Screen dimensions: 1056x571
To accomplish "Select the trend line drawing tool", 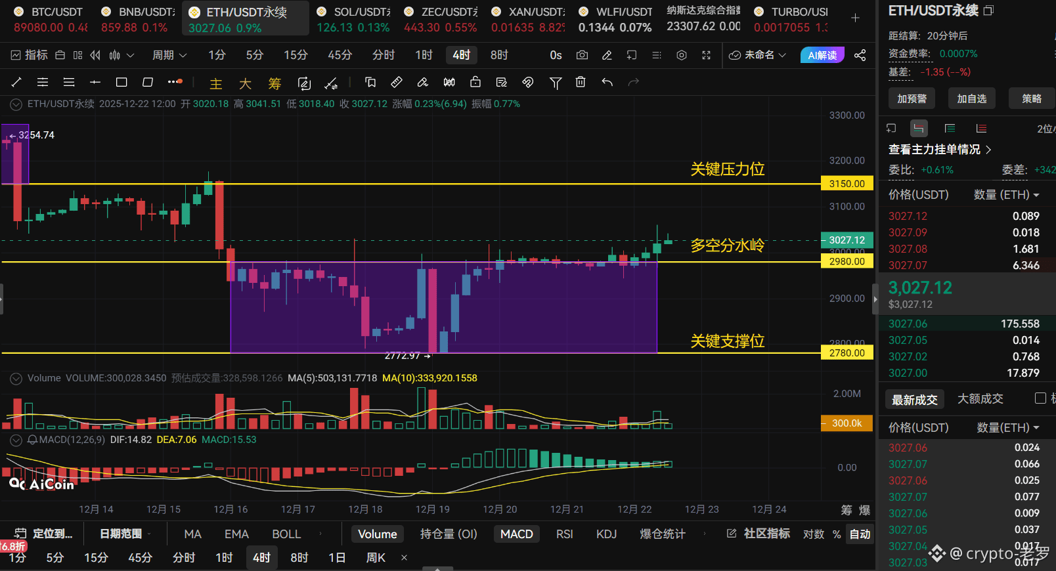I will [16, 82].
